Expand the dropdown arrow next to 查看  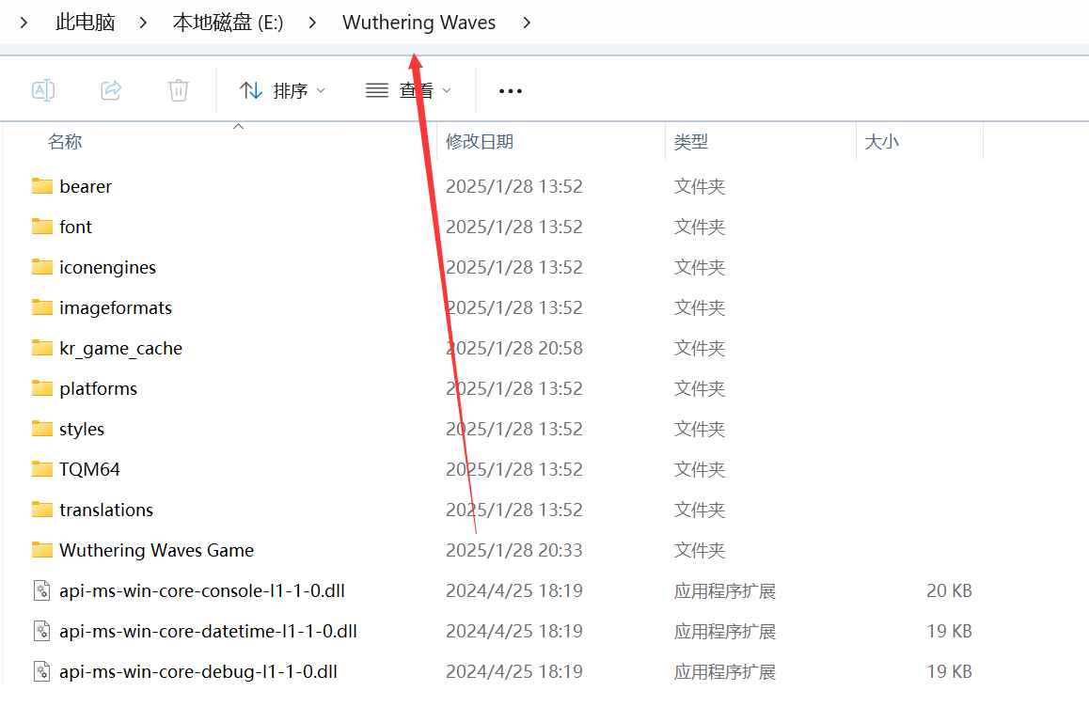pos(449,90)
